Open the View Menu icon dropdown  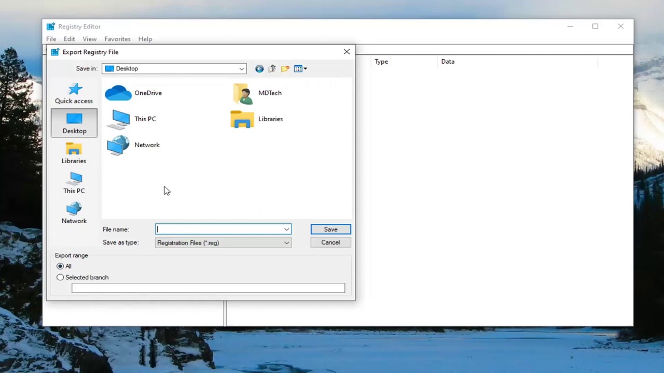[x=300, y=68]
